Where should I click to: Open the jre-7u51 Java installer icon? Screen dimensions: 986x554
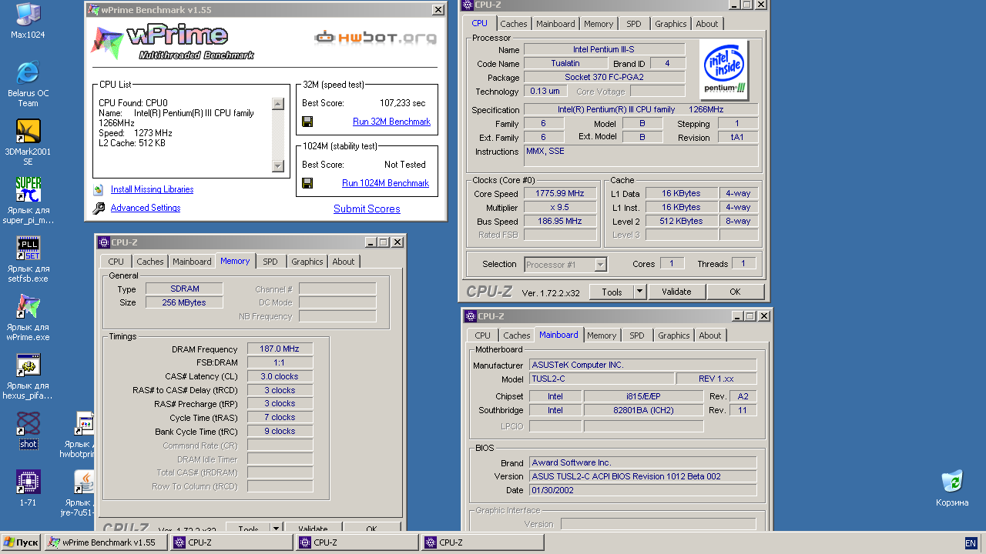[85, 482]
